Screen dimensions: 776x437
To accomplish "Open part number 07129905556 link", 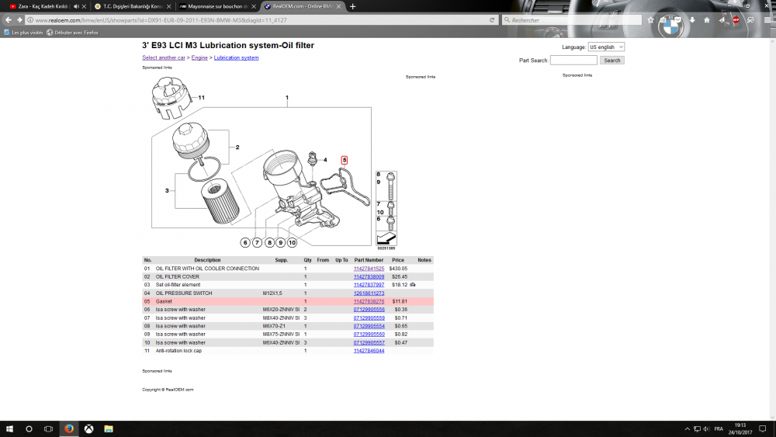I will point(369,310).
